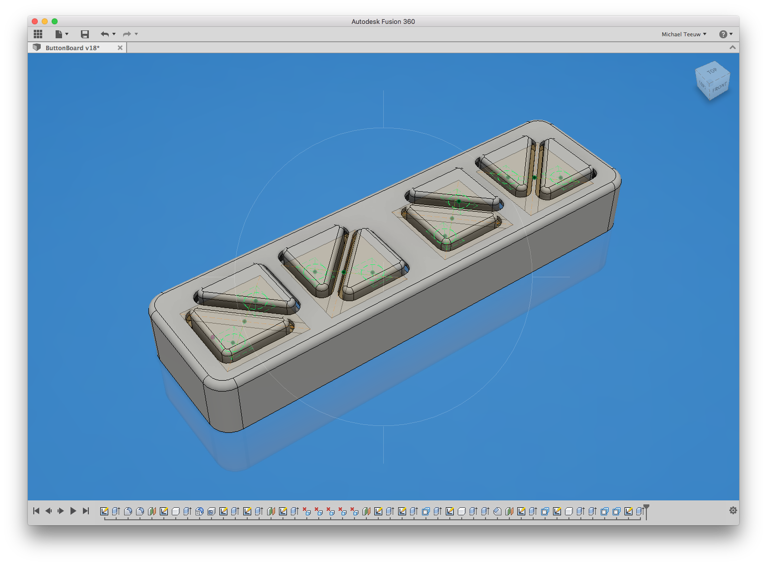
Task: Close the ButtonBoard v18 tab
Action: pos(120,48)
